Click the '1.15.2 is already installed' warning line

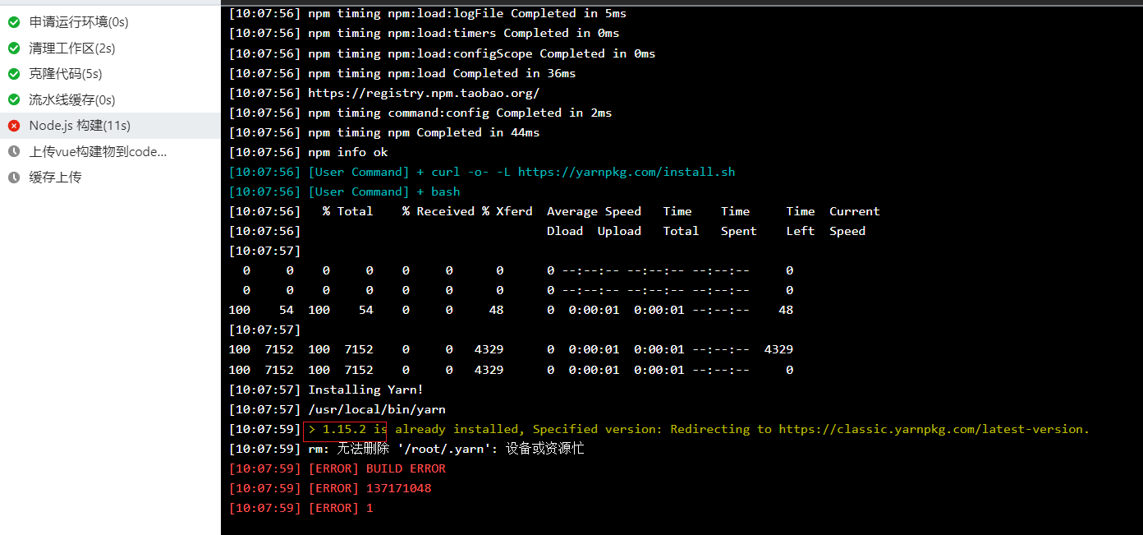(x=659, y=429)
